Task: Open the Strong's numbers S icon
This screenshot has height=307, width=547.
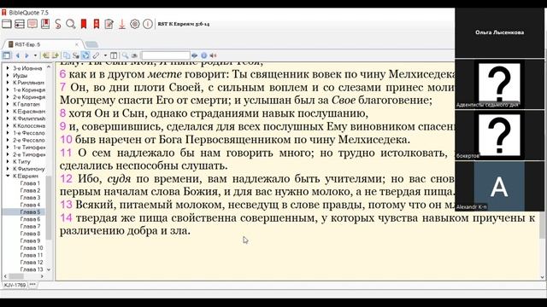Action: pos(58,24)
